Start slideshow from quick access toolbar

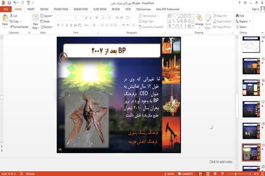click(28, 3)
